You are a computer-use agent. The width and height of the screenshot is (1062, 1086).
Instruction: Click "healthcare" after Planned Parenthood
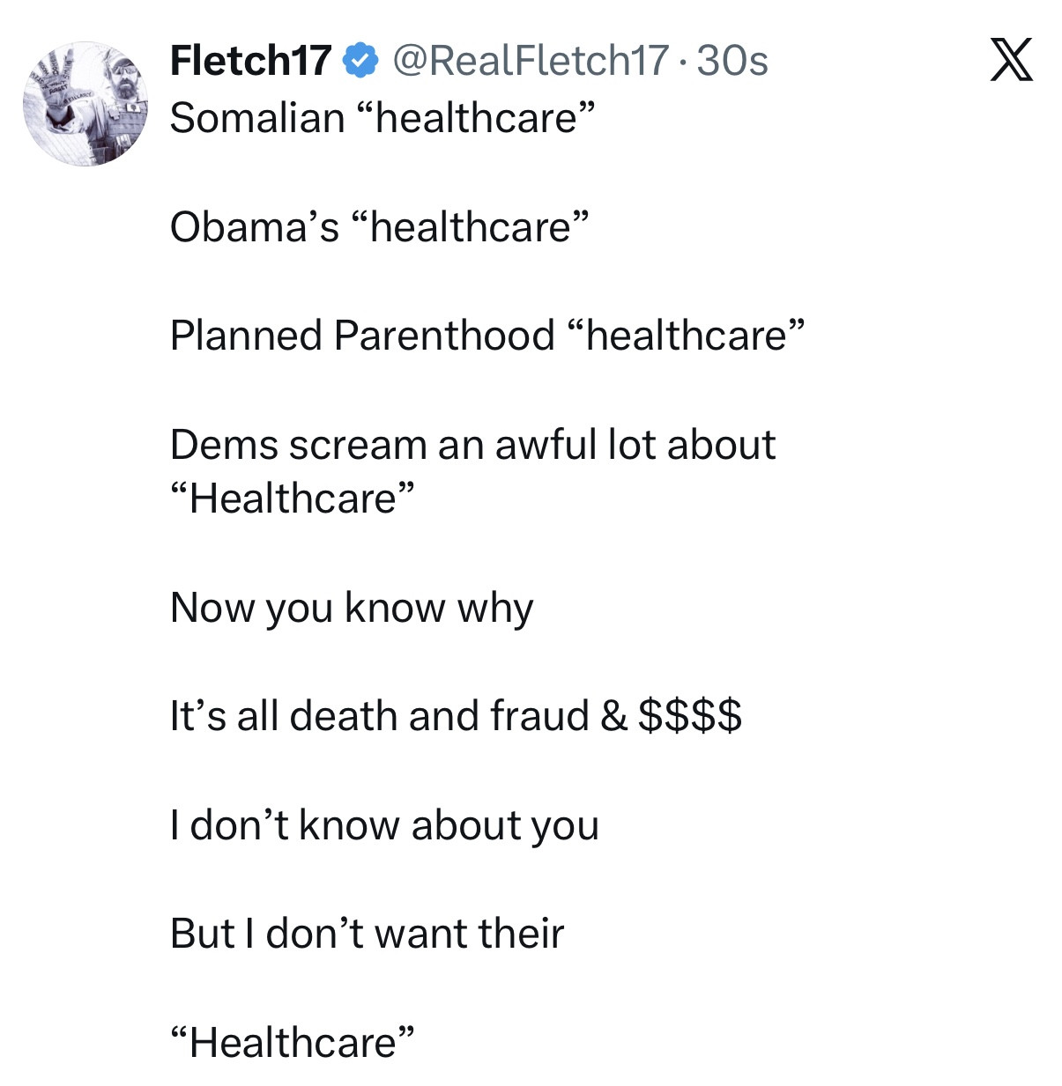coord(686,336)
